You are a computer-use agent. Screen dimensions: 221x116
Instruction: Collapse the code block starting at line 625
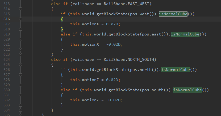coord(20,65)
